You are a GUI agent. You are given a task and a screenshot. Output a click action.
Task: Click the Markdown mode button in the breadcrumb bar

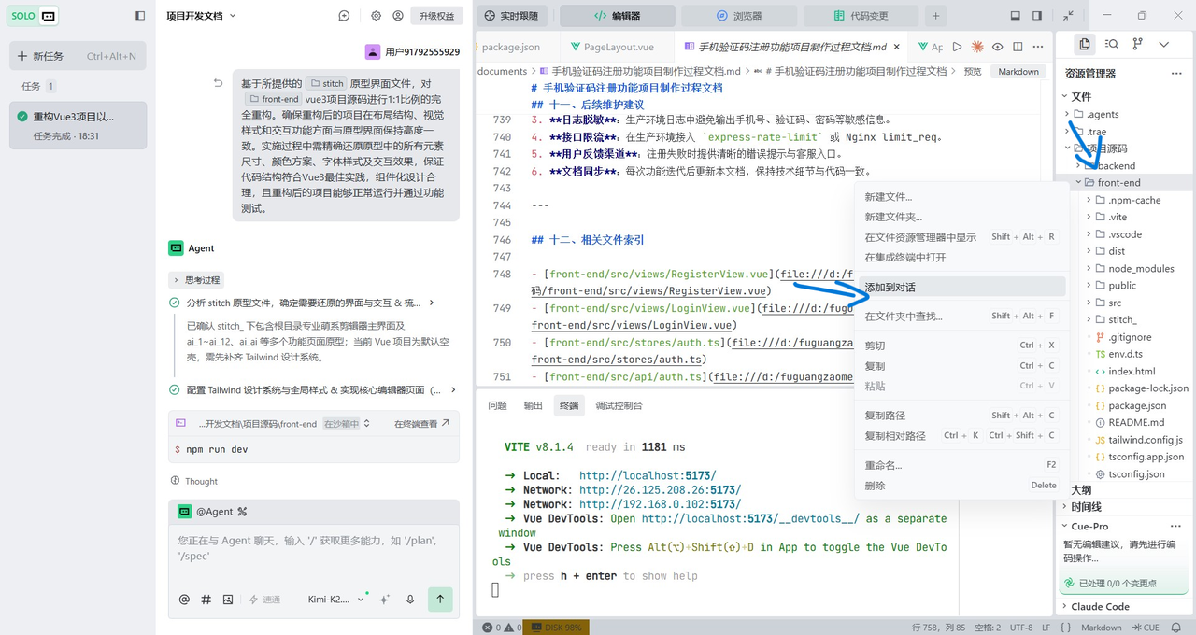pos(1018,71)
